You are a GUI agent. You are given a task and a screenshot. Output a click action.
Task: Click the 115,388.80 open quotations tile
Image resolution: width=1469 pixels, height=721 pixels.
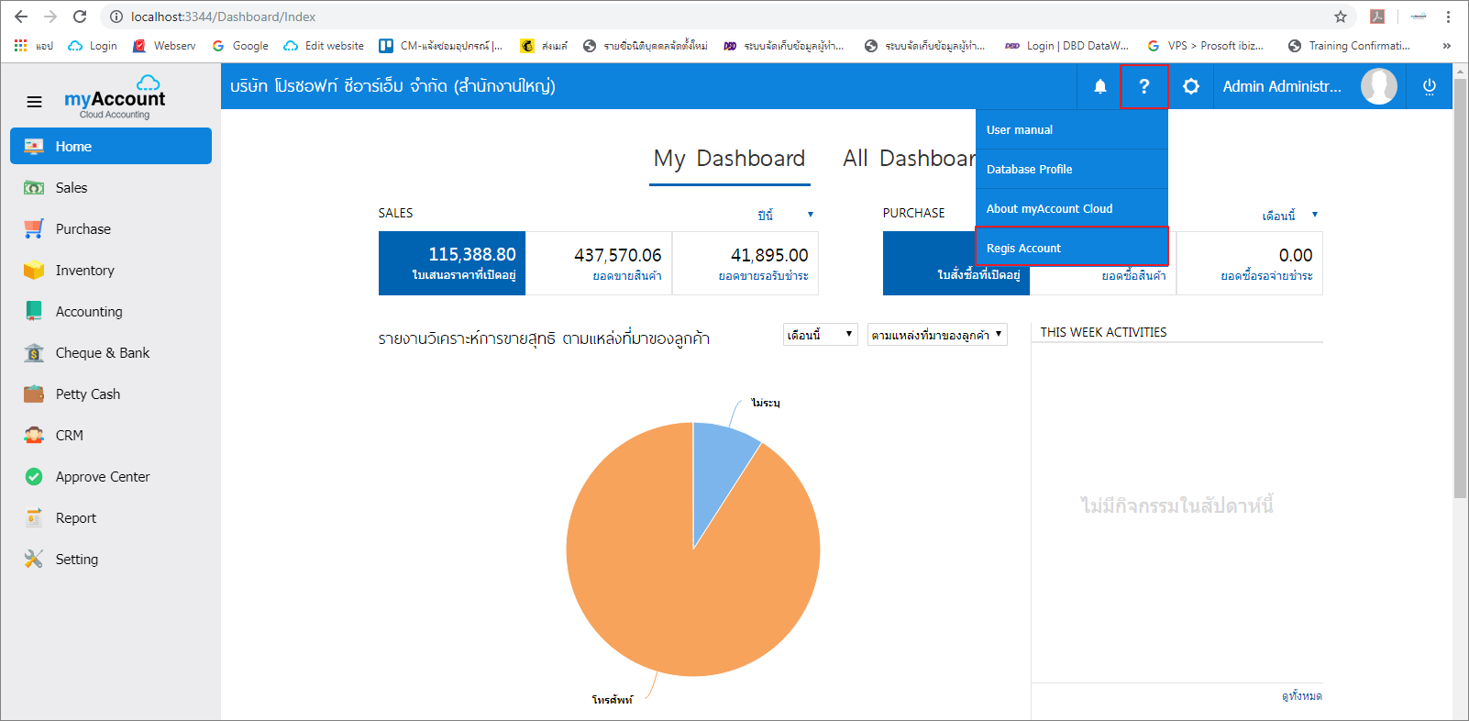(x=452, y=263)
